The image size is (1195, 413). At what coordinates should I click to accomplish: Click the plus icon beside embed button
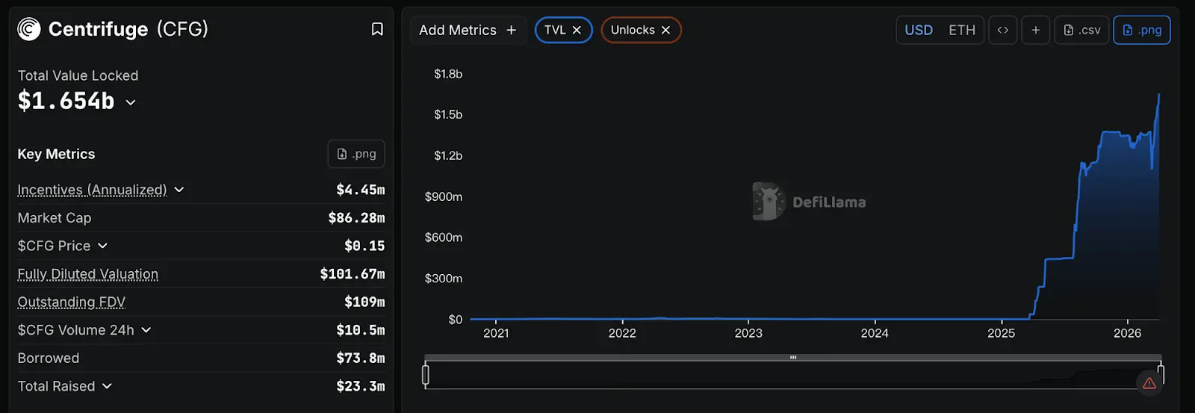pyautogui.click(x=1035, y=30)
